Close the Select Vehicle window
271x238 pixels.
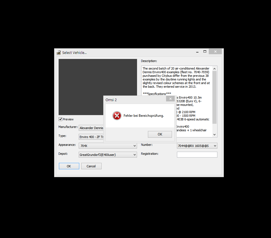point(215,52)
